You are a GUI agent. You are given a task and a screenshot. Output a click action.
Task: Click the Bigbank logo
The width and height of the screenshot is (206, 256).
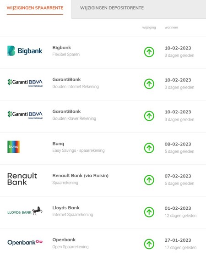click(x=25, y=51)
